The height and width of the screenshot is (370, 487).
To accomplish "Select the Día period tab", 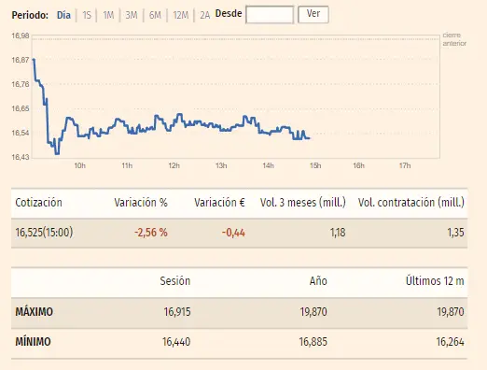I will pos(63,15).
